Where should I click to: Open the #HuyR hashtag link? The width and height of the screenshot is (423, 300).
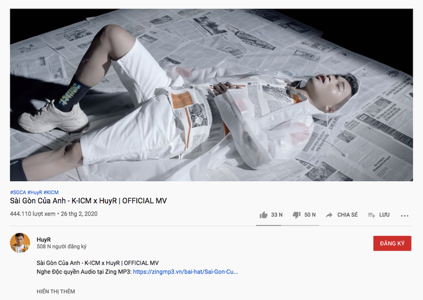click(x=35, y=193)
